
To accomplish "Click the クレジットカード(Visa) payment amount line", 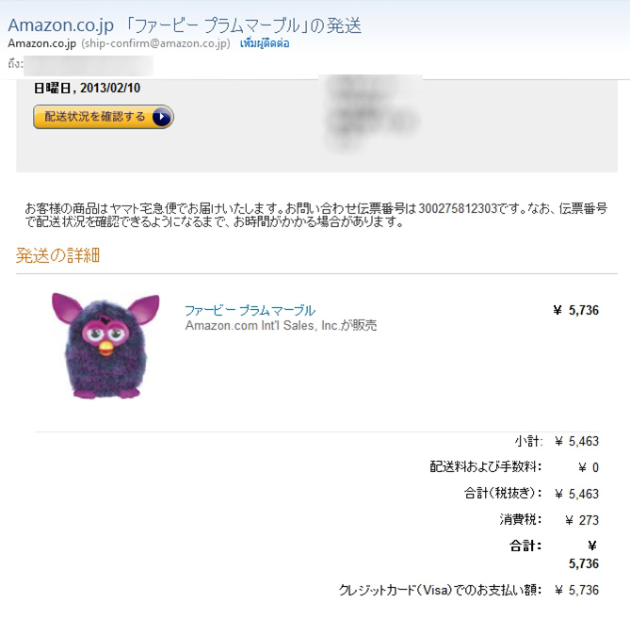I will [x=468, y=590].
